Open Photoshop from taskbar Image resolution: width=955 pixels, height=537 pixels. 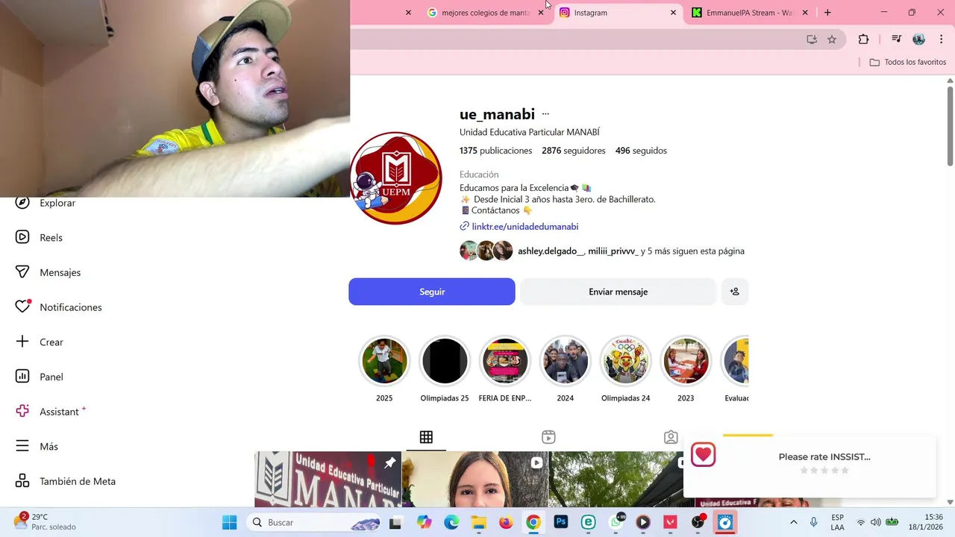tap(560, 523)
